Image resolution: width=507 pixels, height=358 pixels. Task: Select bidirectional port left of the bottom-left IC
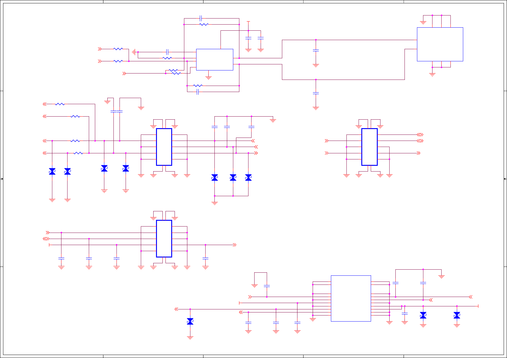[46, 239]
